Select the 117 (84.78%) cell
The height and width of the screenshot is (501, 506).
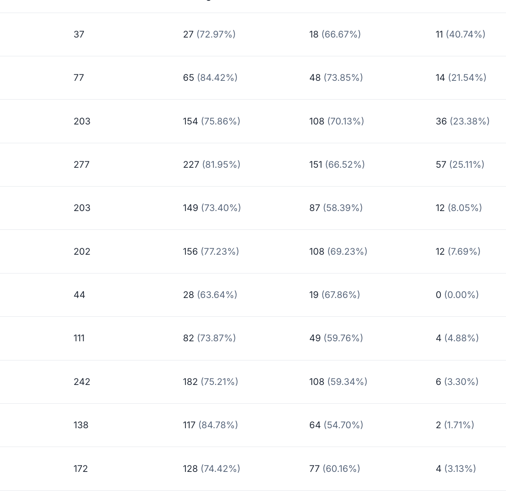tap(210, 425)
